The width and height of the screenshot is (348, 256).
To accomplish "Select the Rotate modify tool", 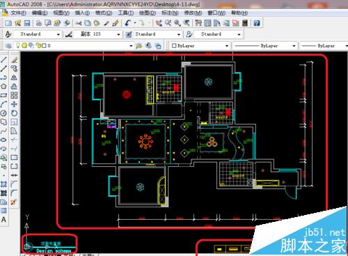I will (14, 113).
